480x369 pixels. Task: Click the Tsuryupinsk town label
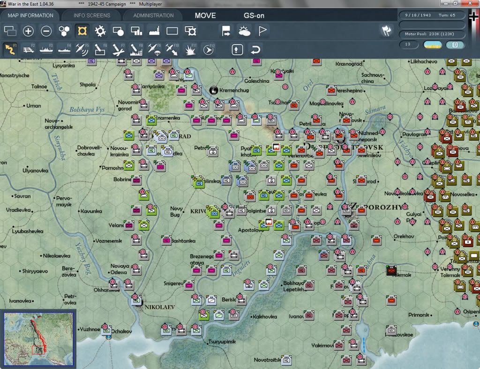click(222, 341)
